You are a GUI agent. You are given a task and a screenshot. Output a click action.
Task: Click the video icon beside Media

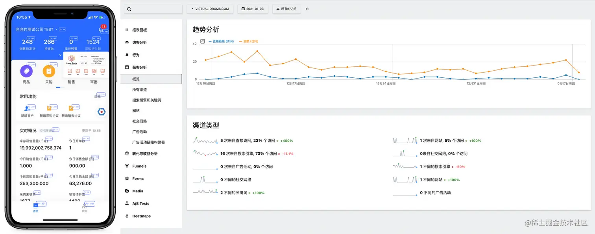(x=127, y=191)
